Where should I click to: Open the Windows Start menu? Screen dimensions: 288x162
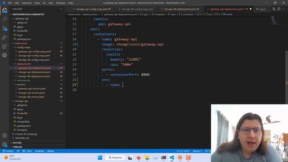(100, 157)
